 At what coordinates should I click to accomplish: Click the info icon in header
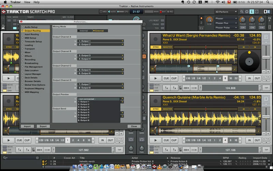click(x=252, y=12)
